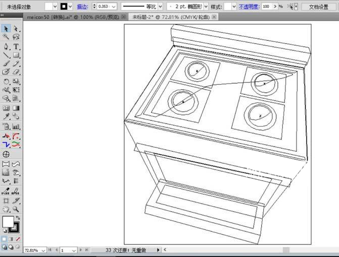Open the 2 pt. 椭圆形 brush dropdown

[x=206, y=7]
